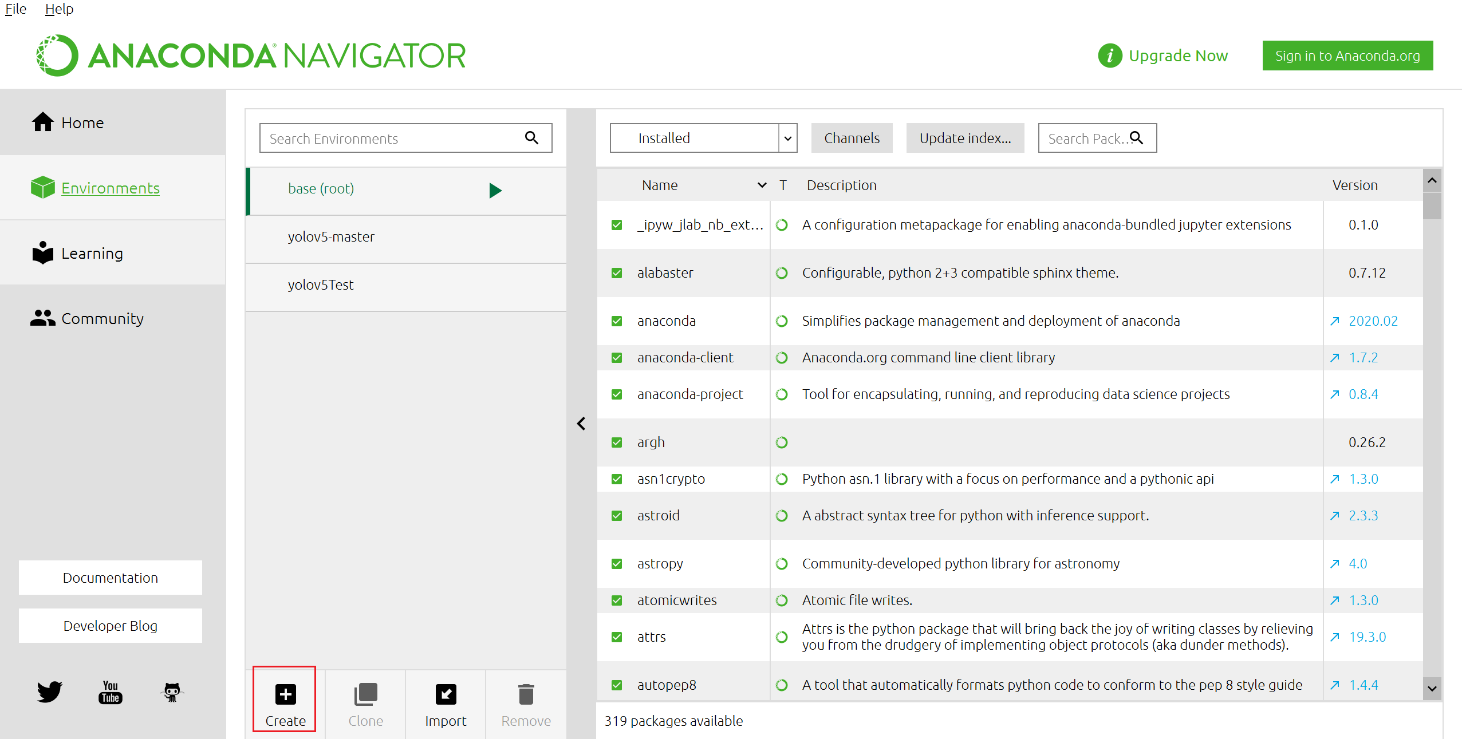The width and height of the screenshot is (1462, 739).
Task: Select the yolov5Test environment
Action: click(x=405, y=287)
